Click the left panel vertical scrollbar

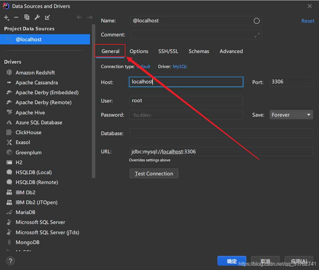tap(93, 101)
